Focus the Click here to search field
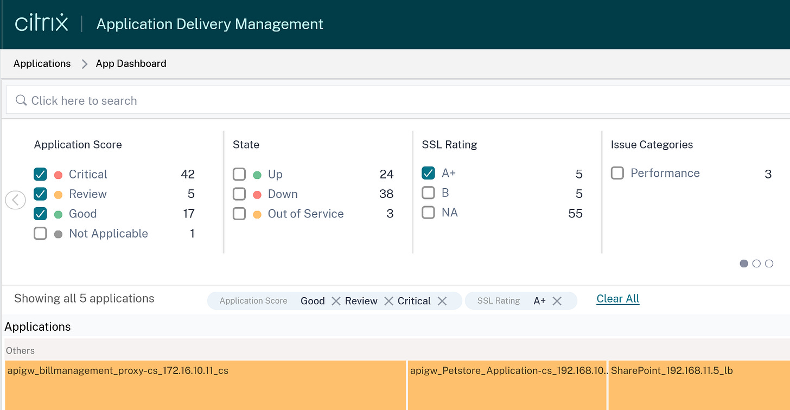 [x=398, y=100]
